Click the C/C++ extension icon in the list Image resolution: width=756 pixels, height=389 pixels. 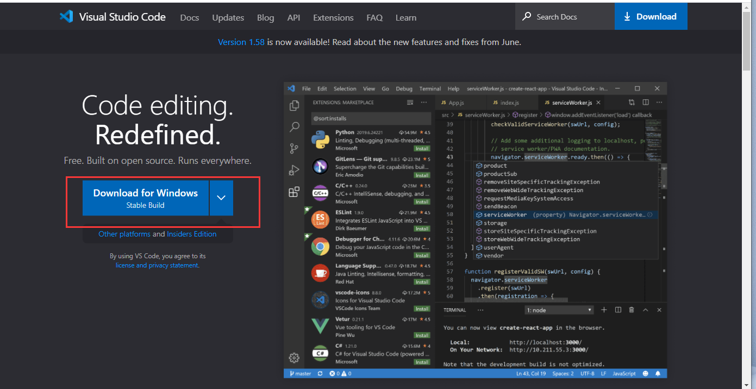pos(320,193)
